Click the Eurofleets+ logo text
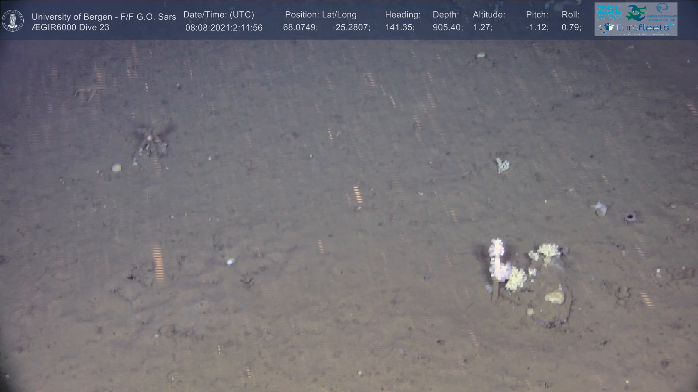Viewport: 698px width, 392px height. tap(642, 28)
